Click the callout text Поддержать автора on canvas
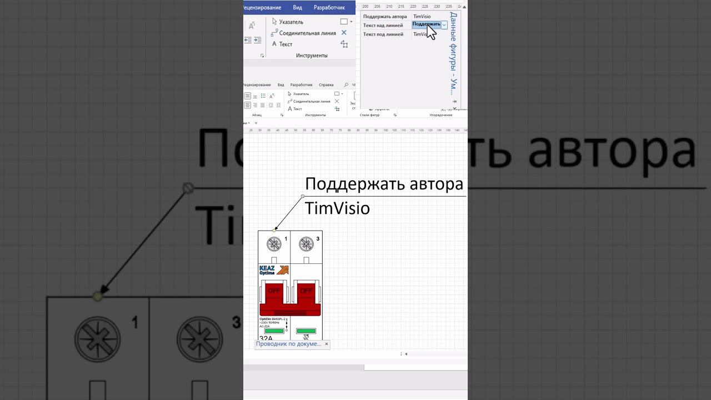This screenshot has height=400, width=711. click(384, 184)
